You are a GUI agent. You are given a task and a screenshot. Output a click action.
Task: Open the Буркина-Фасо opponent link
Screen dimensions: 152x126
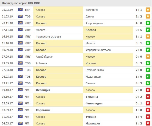(x=95, y=70)
